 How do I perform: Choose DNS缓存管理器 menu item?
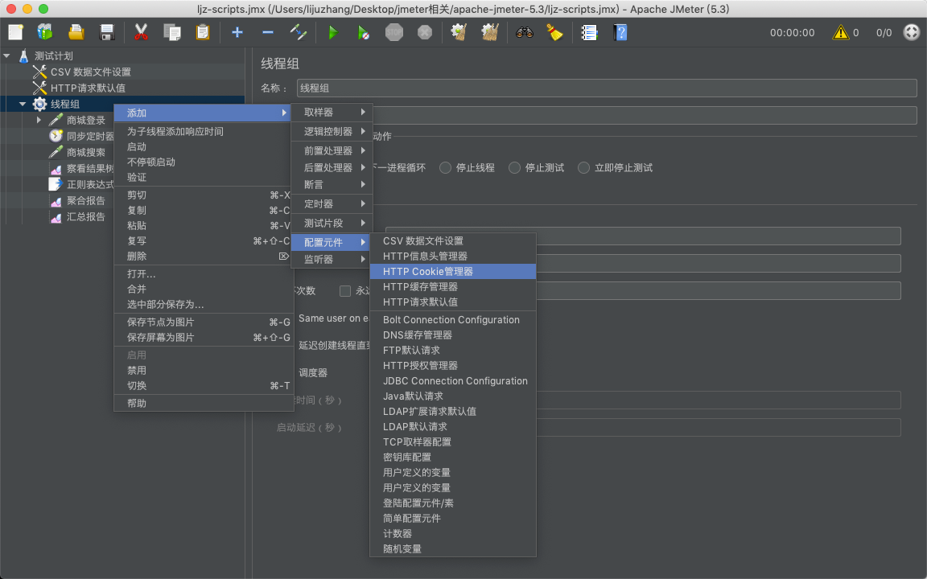click(453, 335)
